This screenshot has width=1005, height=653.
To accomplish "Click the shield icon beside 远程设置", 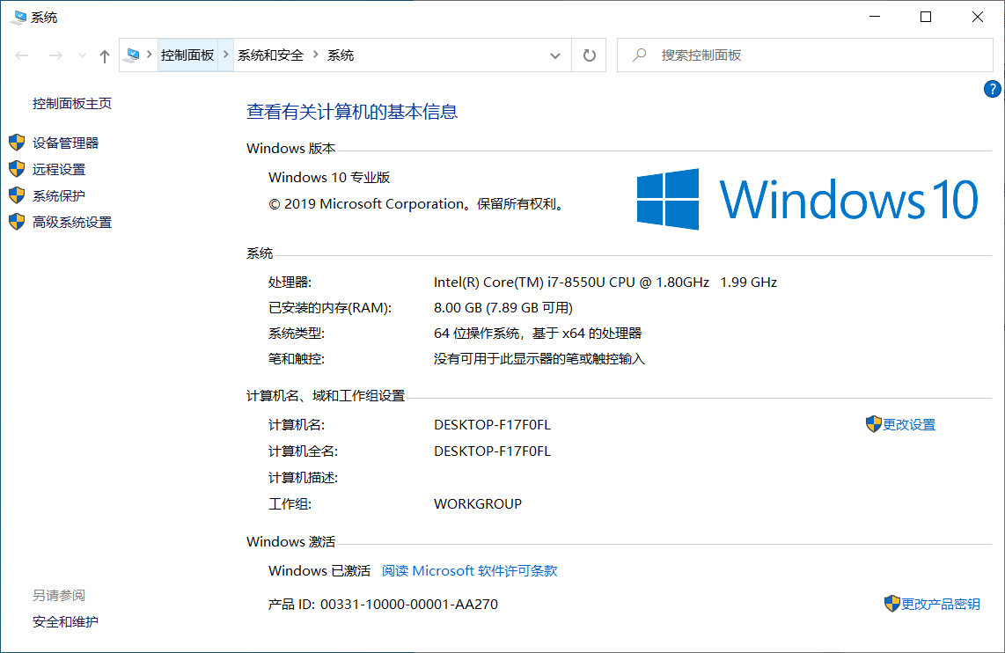I will (17, 169).
